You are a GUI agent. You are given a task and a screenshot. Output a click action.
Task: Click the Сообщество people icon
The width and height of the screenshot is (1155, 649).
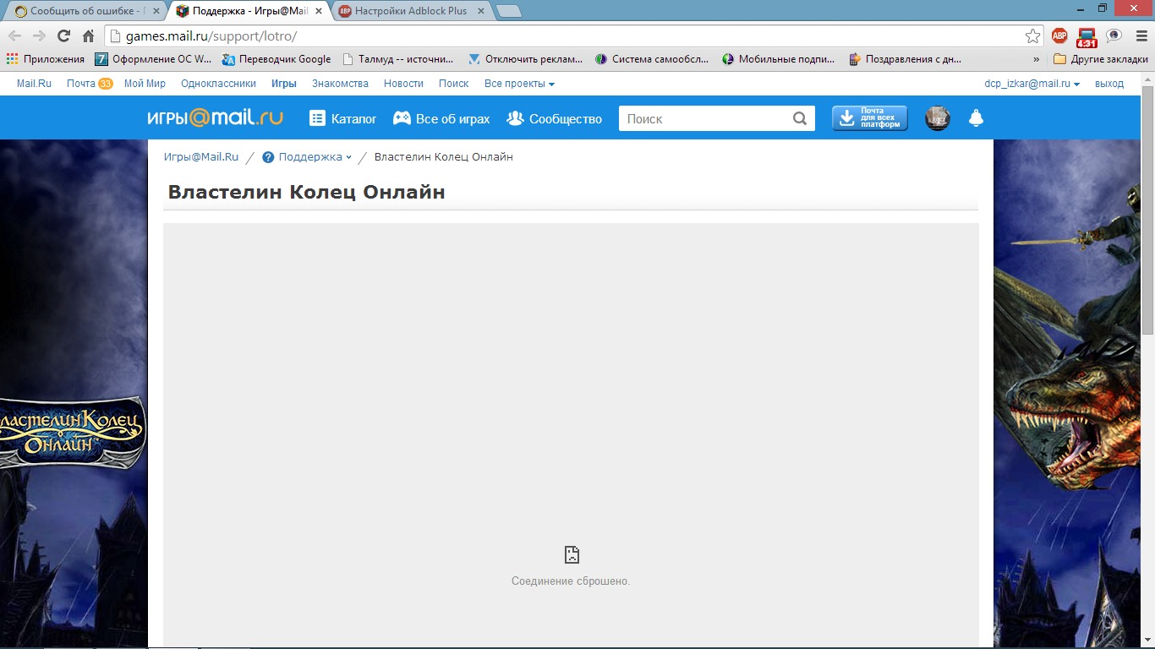515,118
